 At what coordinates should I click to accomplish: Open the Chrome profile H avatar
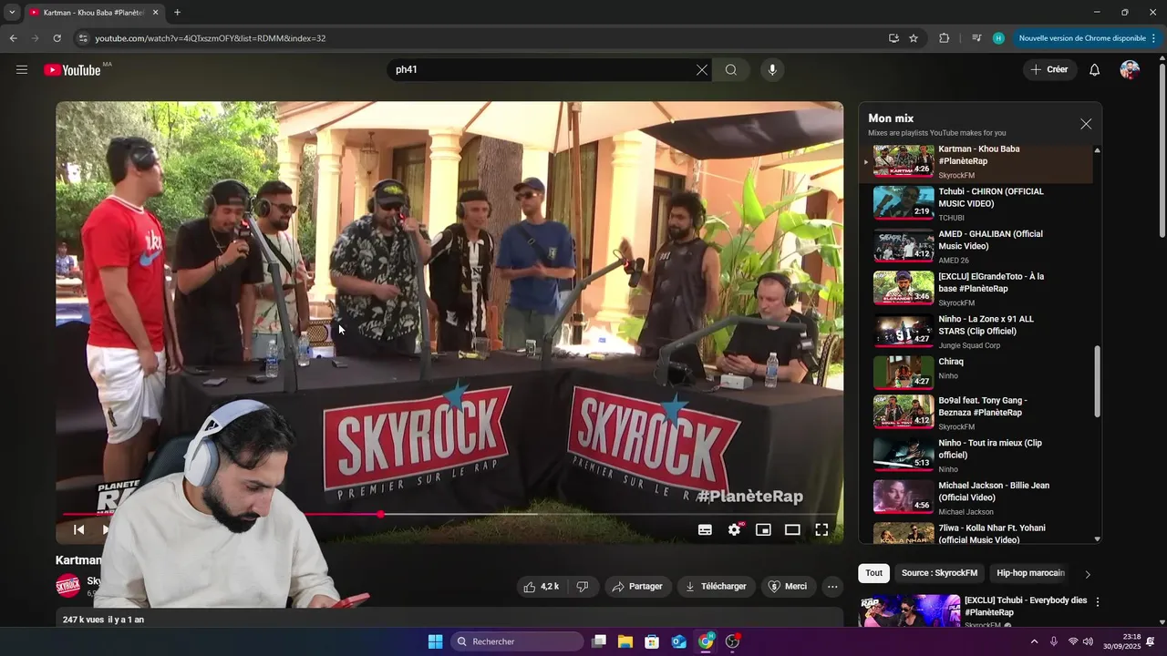coord(998,38)
